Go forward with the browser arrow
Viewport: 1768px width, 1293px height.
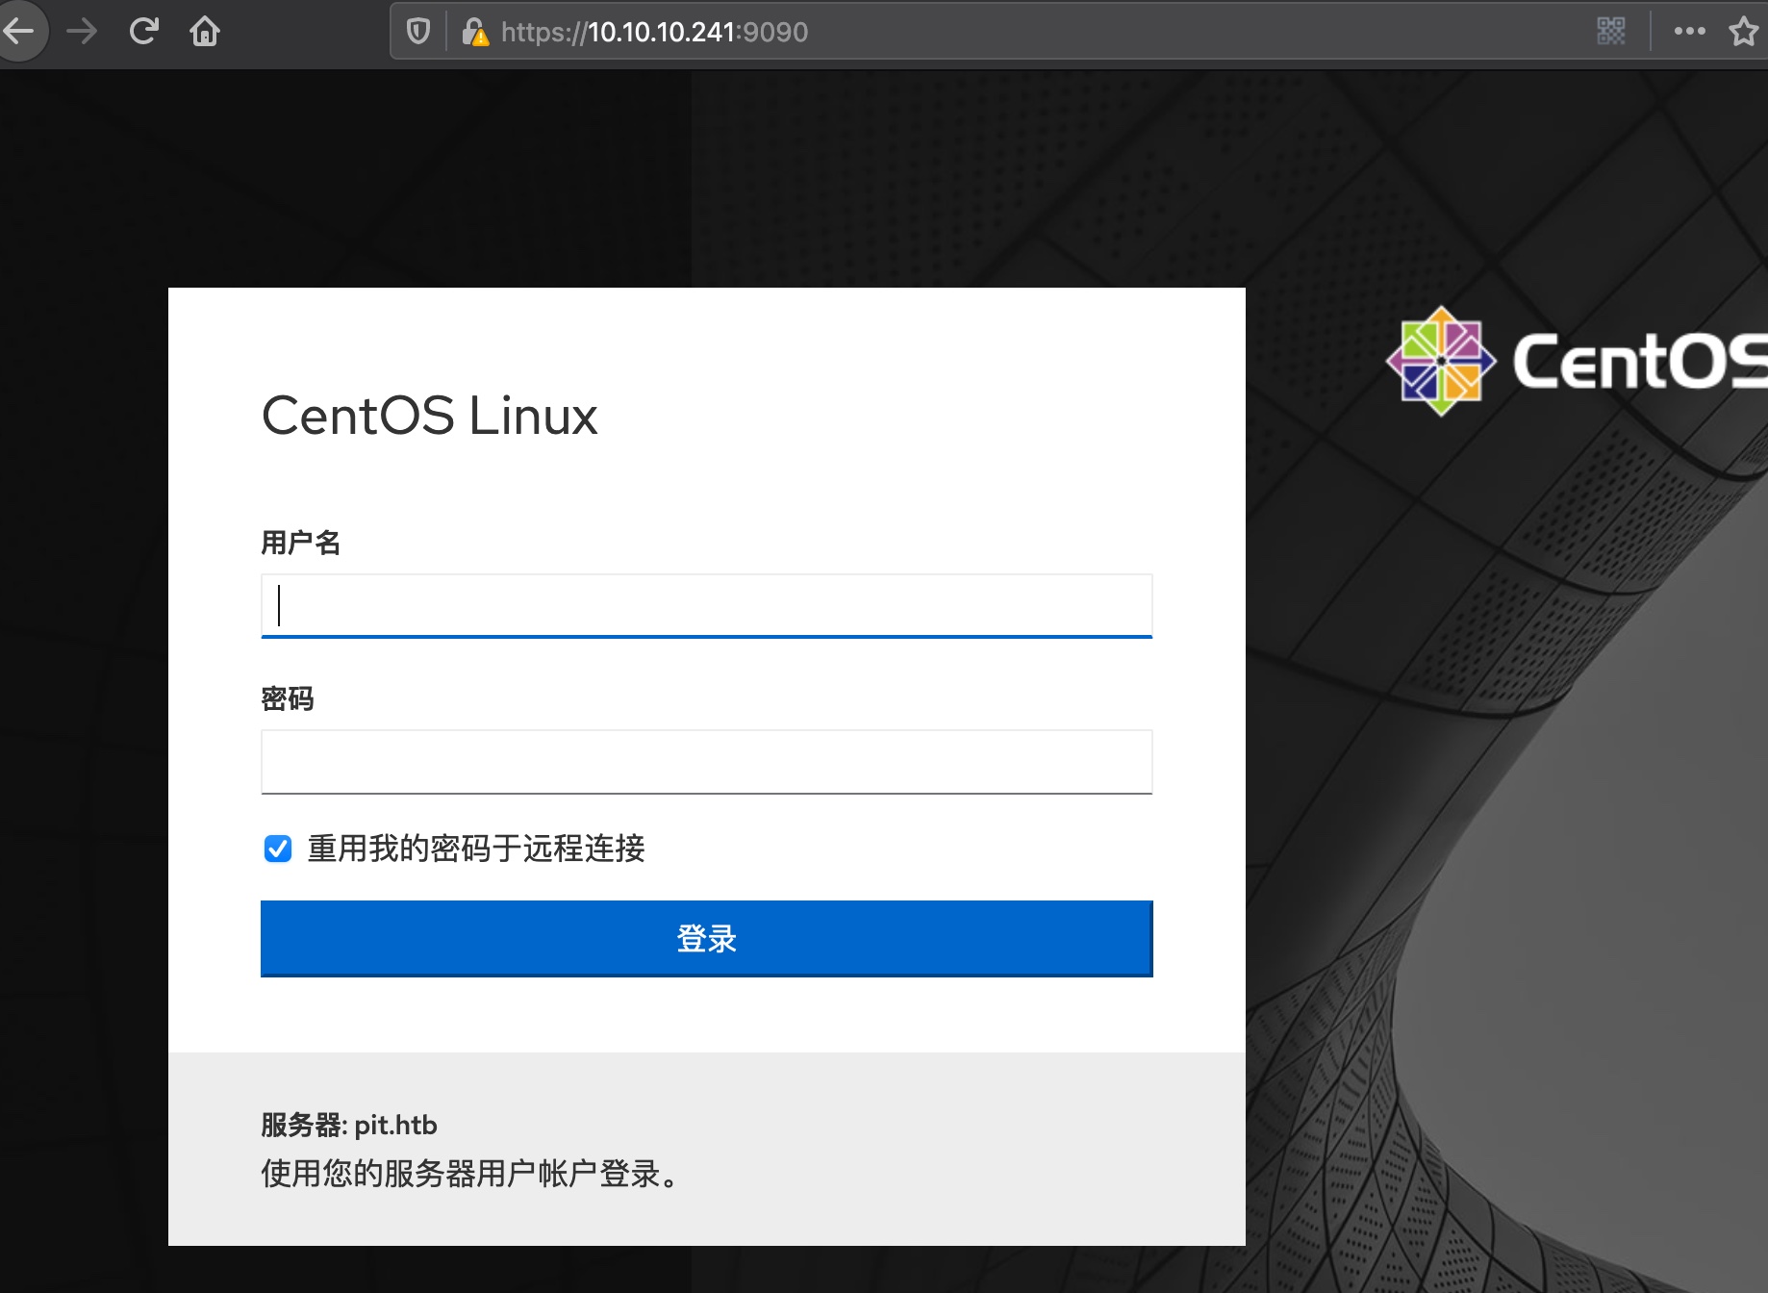click(82, 32)
